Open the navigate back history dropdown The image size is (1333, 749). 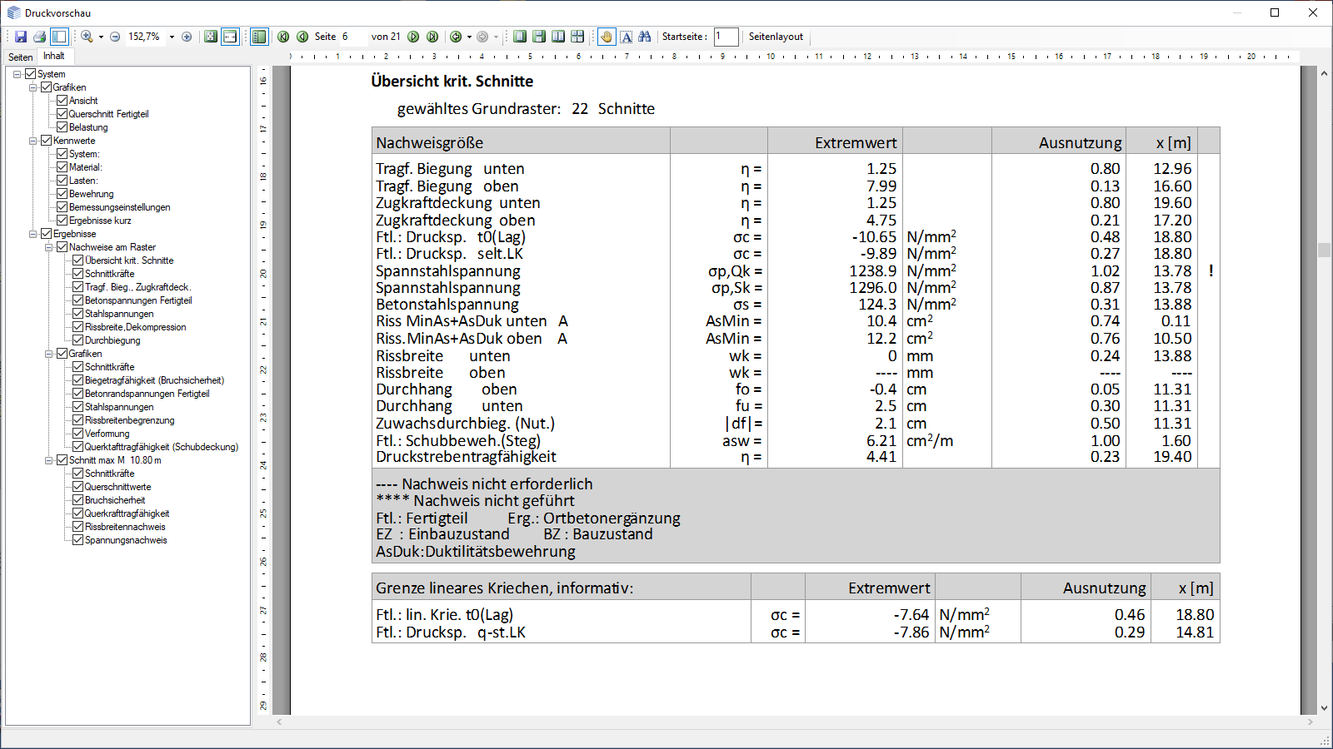[x=469, y=37]
